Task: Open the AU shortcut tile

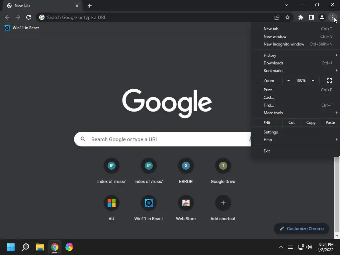Action: pyautogui.click(x=112, y=208)
